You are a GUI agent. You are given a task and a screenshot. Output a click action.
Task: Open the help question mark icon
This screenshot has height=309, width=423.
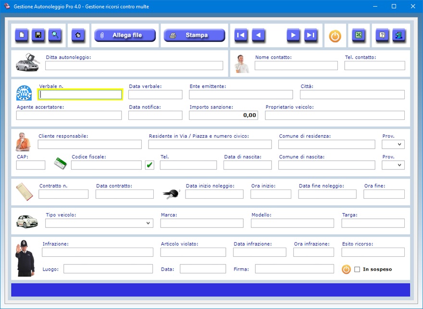[382, 35]
